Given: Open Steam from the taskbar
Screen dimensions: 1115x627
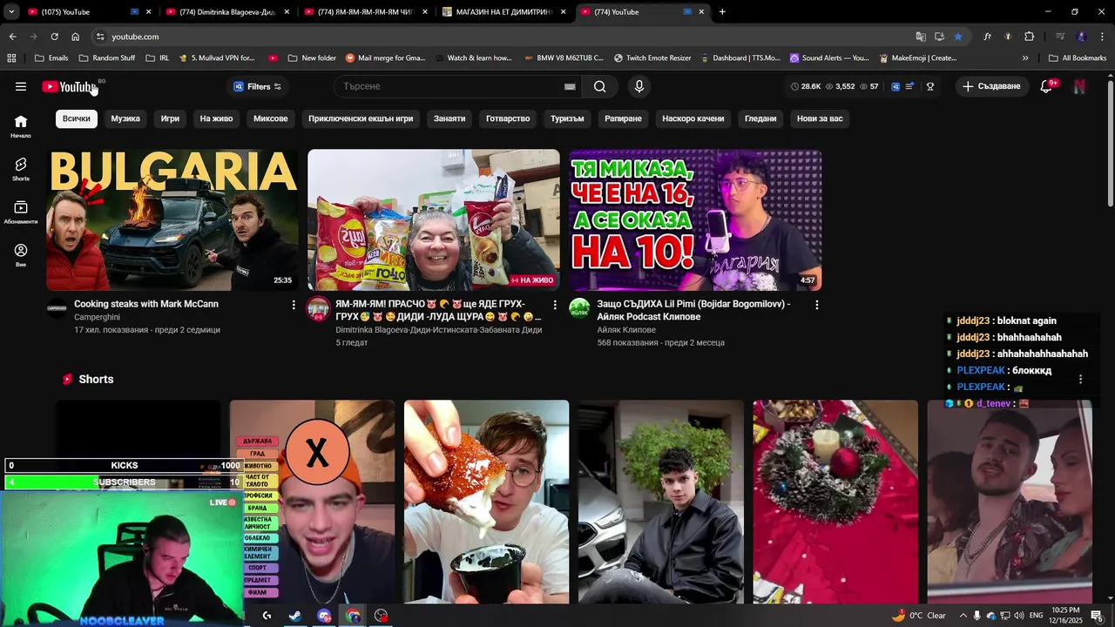Looking at the screenshot, I should pos(295,616).
